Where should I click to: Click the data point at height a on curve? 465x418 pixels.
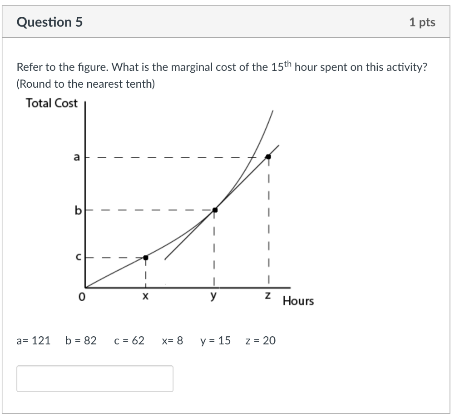[268, 156]
